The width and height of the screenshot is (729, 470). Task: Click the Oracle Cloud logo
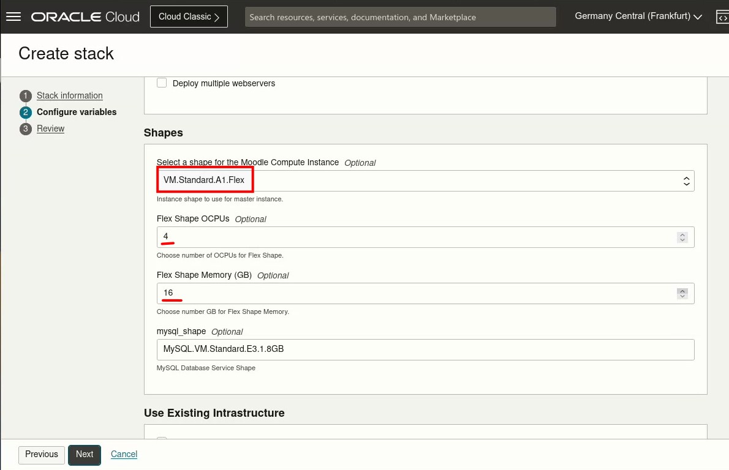(x=85, y=17)
